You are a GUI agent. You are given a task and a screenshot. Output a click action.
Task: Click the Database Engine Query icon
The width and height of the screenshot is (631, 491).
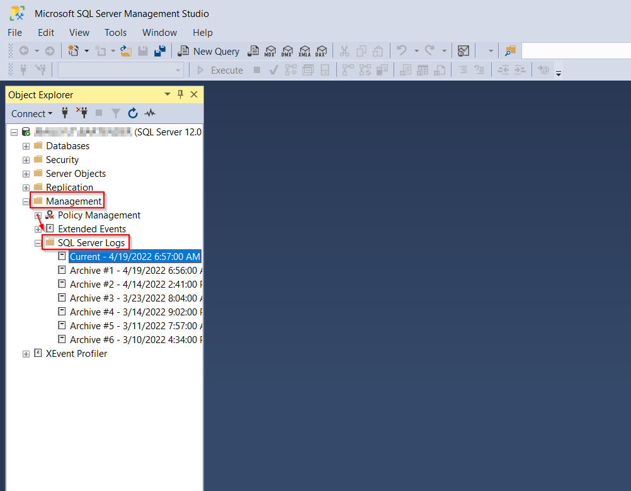pyautogui.click(x=253, y=51)
